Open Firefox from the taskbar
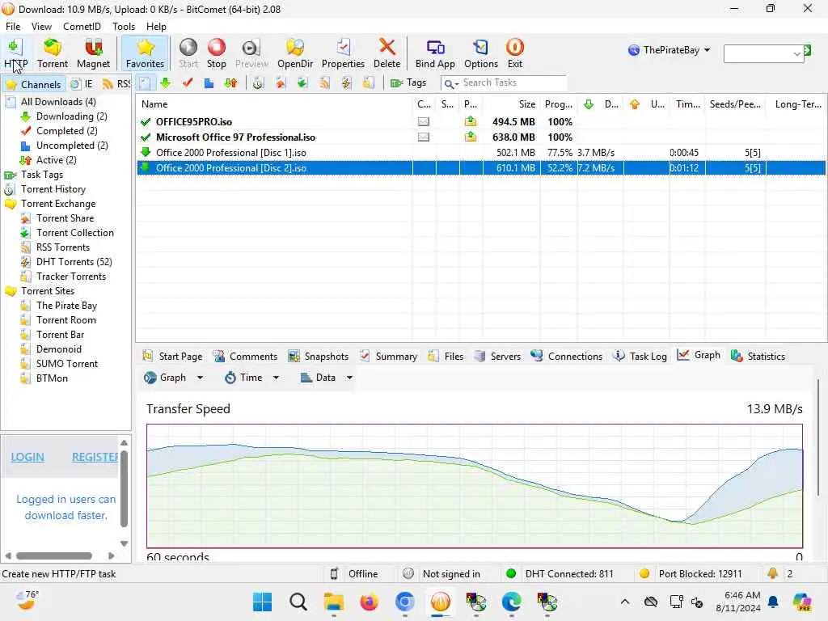828x621 pixels. click(369, 602)
